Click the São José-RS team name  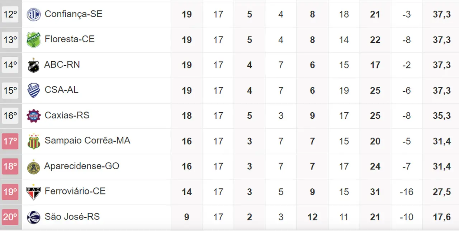pyautogui.click(x=72, y=217)
